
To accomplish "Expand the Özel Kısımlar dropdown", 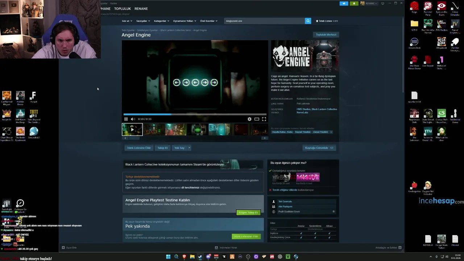I will [209, 21].
